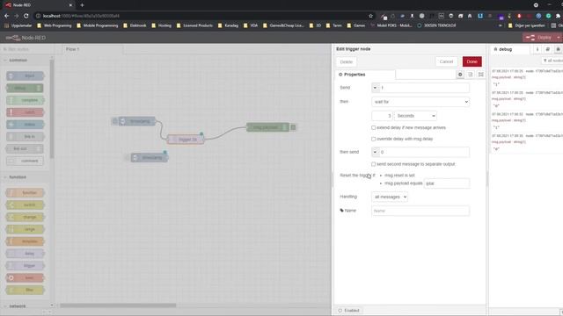The image size is (563, 316).
Task: Select the trigger node in palette
Action: click(26, 265)
